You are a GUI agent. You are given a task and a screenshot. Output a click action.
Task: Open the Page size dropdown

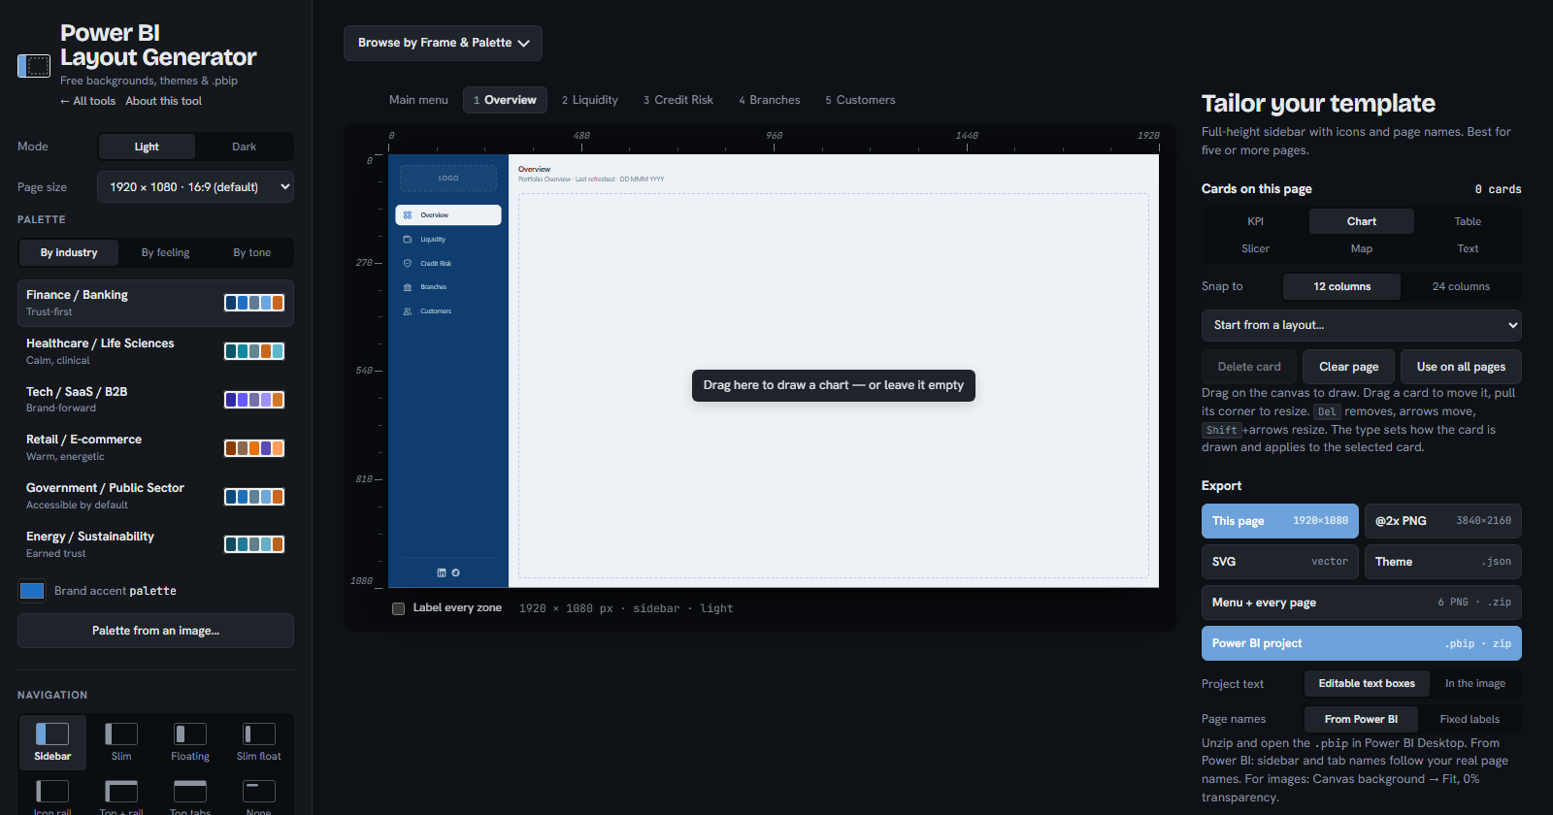coord(195,187)
